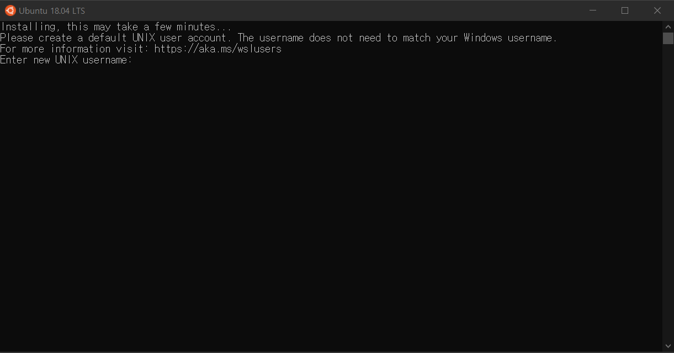Click the scrollbar up arrow

pyautogui.click(x=668, y=26)
